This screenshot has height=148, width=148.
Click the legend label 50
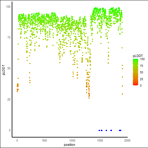[142, 72]
